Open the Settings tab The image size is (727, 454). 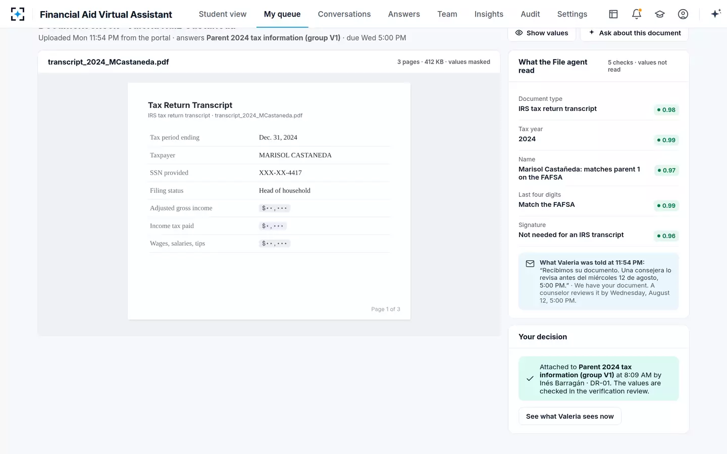pyautogui.click(x=572, y=14)
